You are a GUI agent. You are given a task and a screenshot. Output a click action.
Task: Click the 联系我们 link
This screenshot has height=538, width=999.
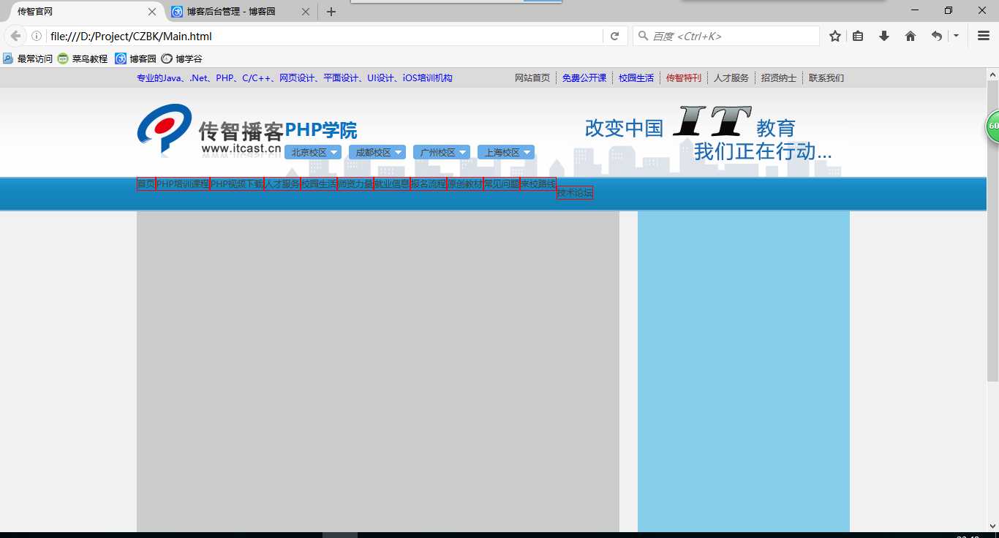[826, 78]
